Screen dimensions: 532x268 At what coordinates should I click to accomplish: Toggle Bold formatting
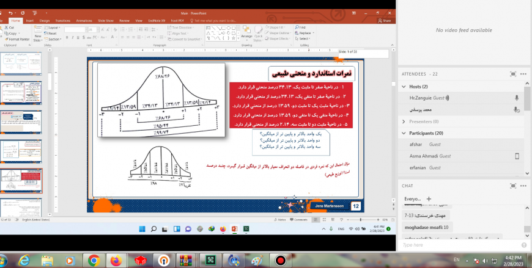tap(67, 37)
